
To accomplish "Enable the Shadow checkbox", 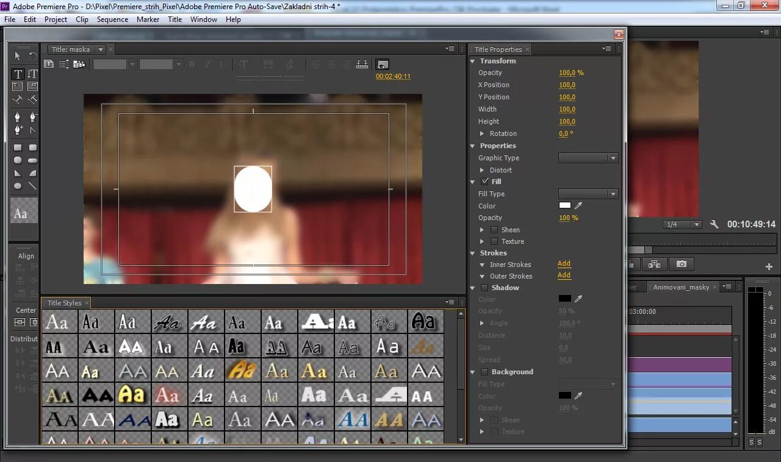I will [x=484, y=288].
